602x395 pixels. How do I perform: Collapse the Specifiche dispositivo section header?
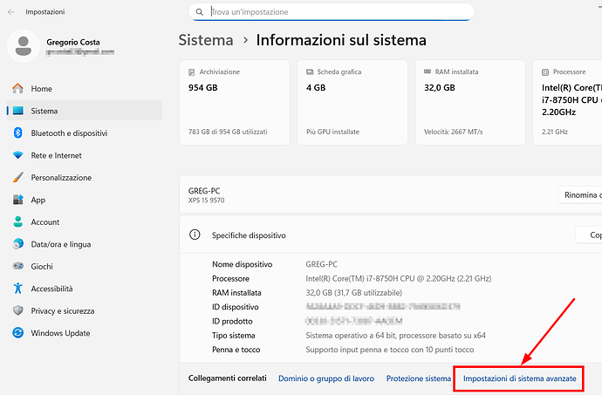tap(391, 235)
